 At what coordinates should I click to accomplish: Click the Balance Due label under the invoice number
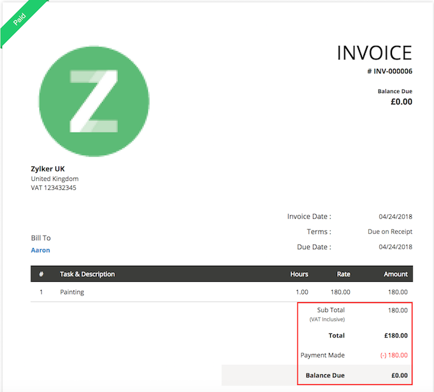pyautogui.click(x=395, y=91)
